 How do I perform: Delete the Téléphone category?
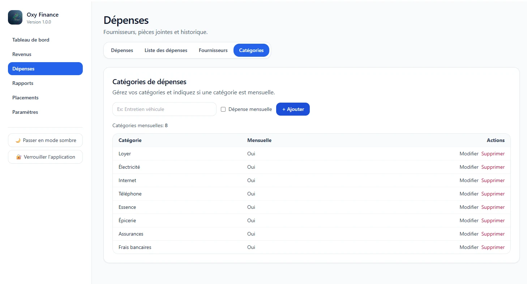(493, 194)
